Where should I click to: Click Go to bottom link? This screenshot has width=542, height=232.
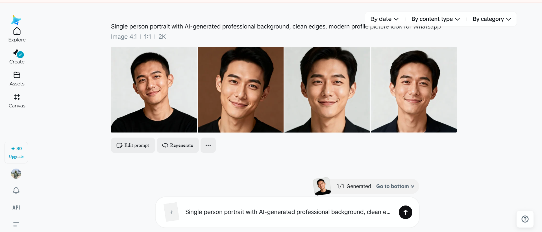pos(395,186)
